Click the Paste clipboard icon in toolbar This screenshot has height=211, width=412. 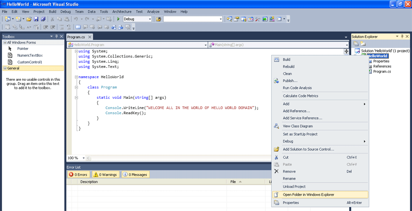(x=66, y=19)
